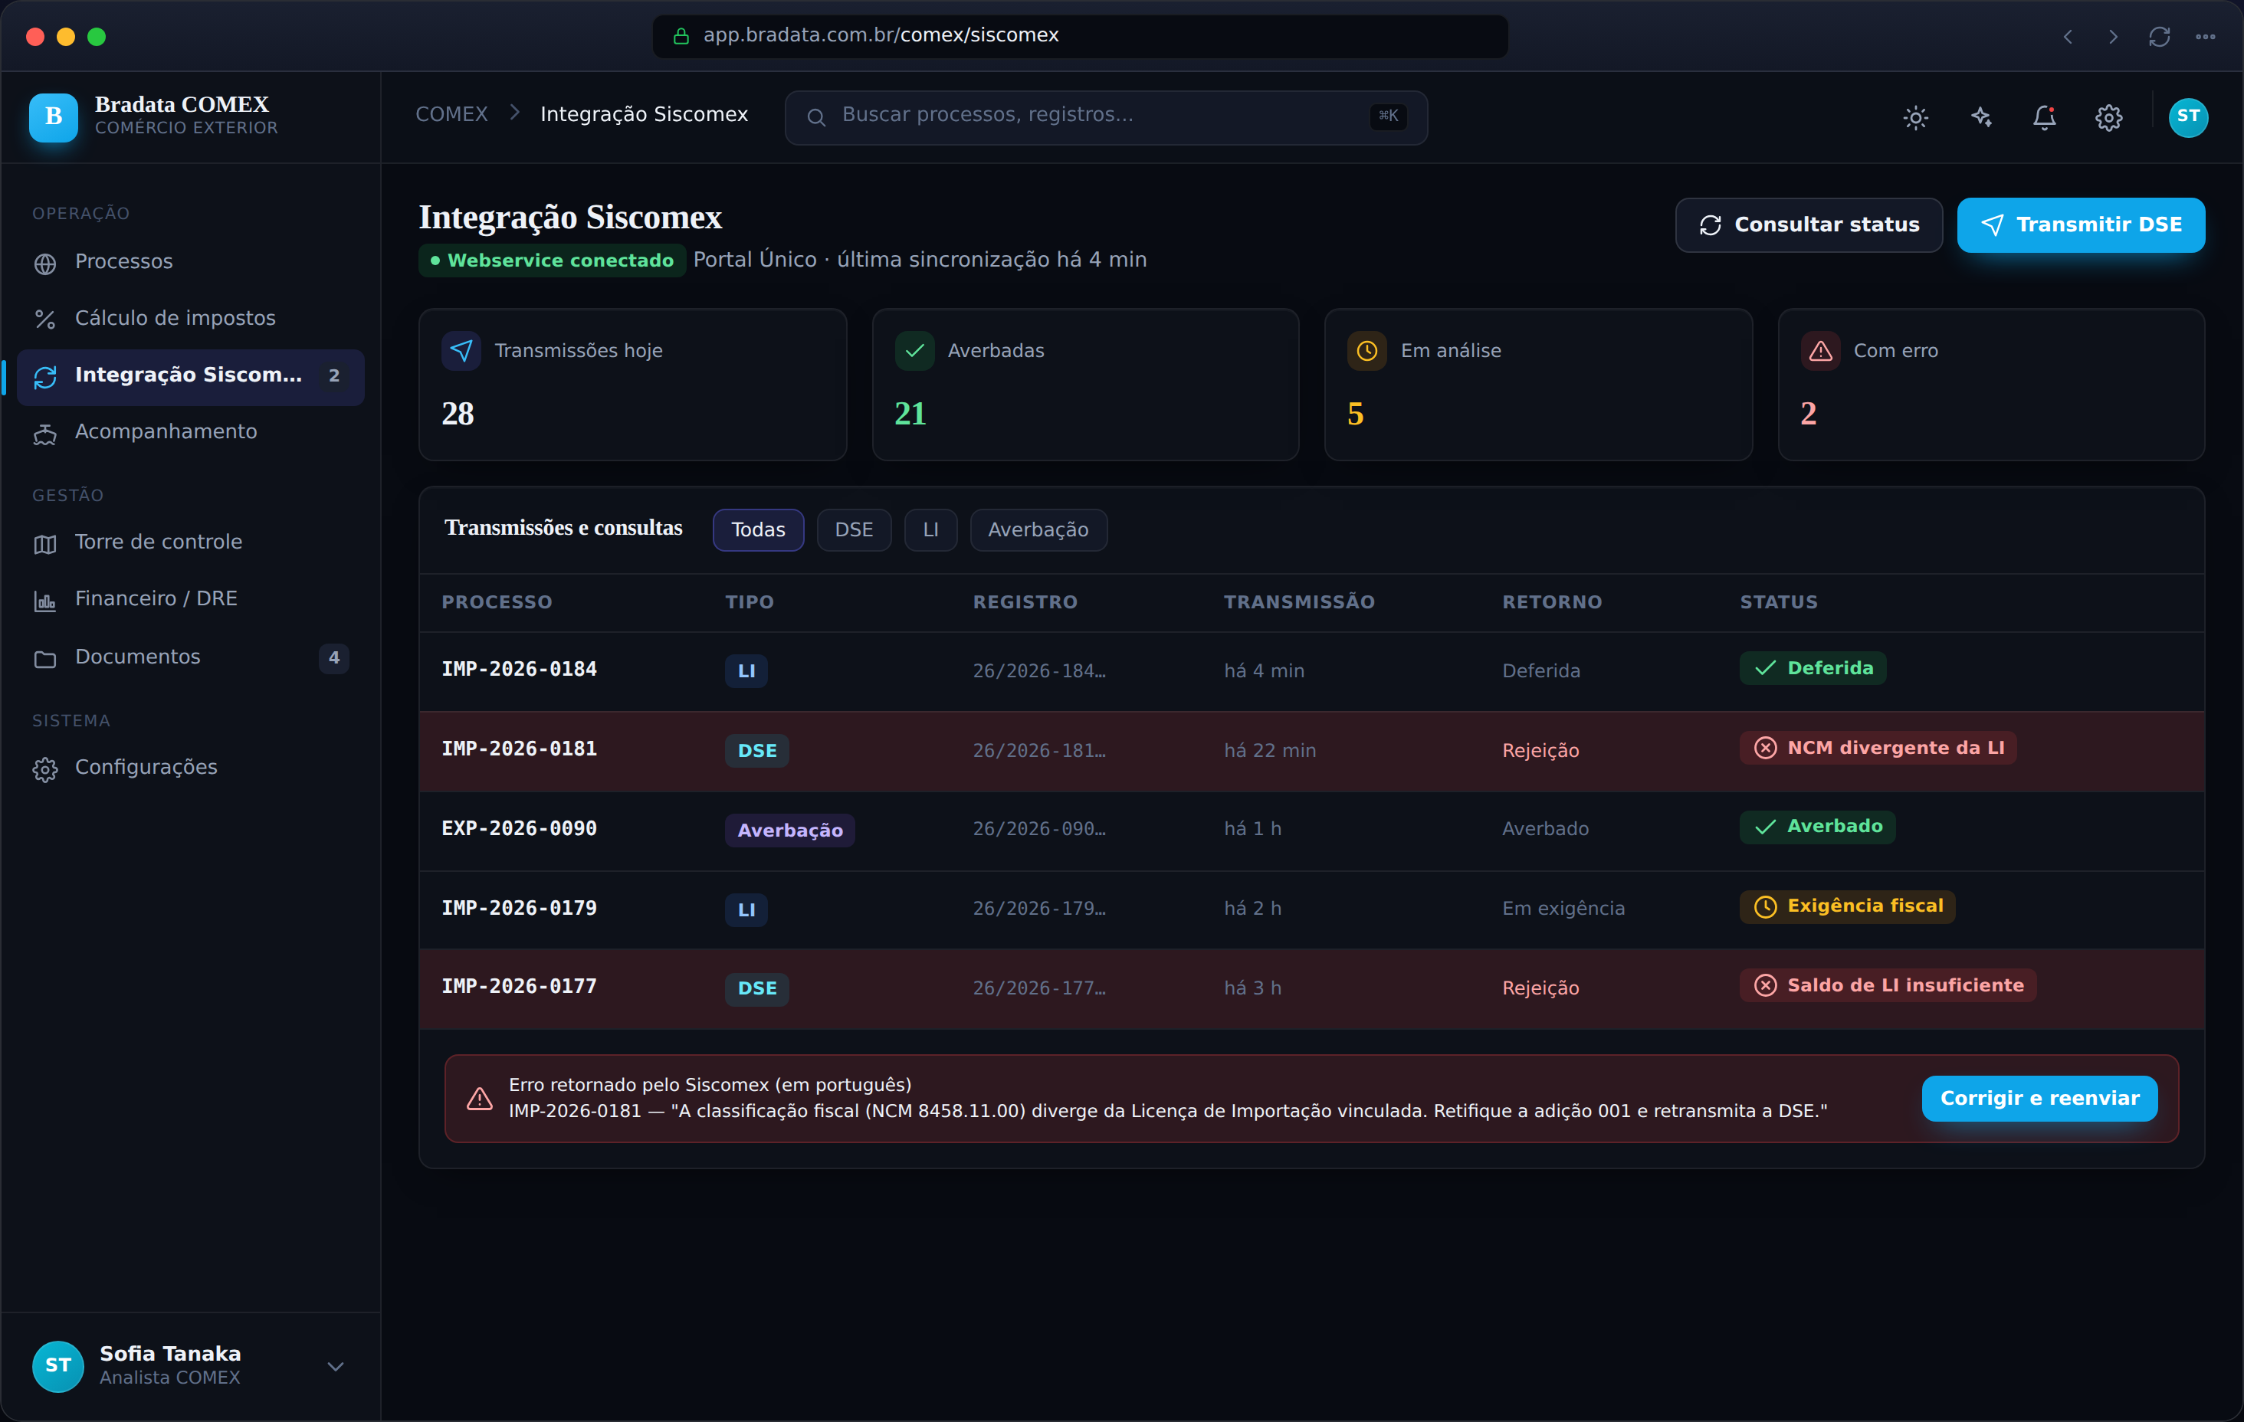Select the LI filter tab

coord(930,530)
